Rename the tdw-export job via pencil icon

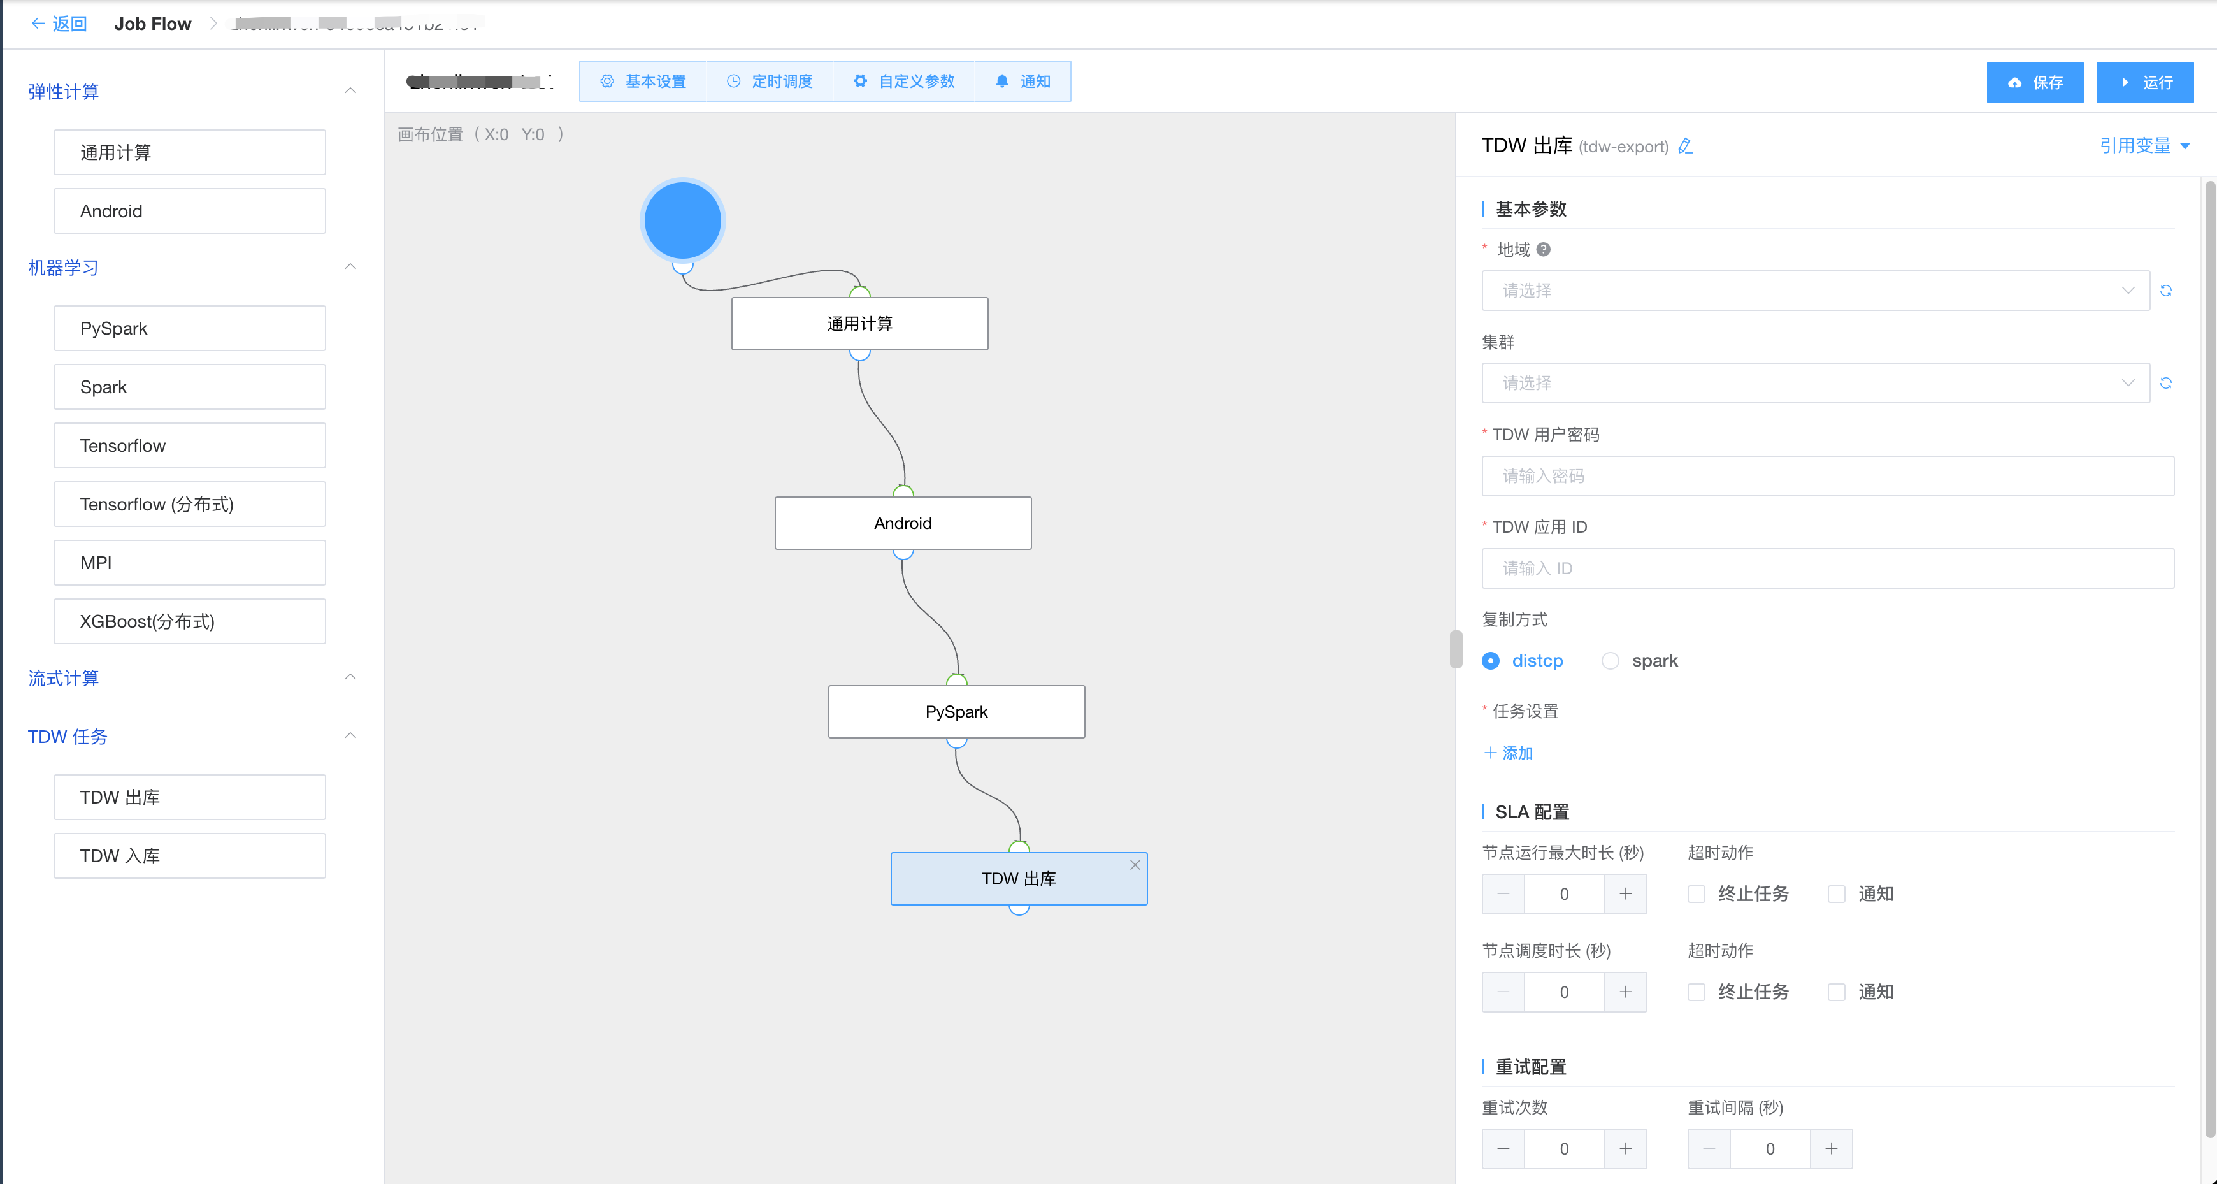click(x=1685, y=147)
